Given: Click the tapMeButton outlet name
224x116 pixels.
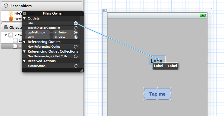Looking at the screenshot, I should 36,32.
